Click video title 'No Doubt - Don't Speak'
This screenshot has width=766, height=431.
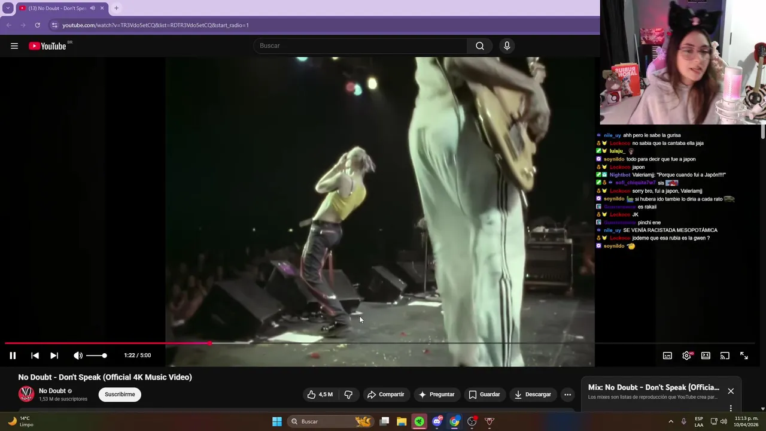(105, 377)
